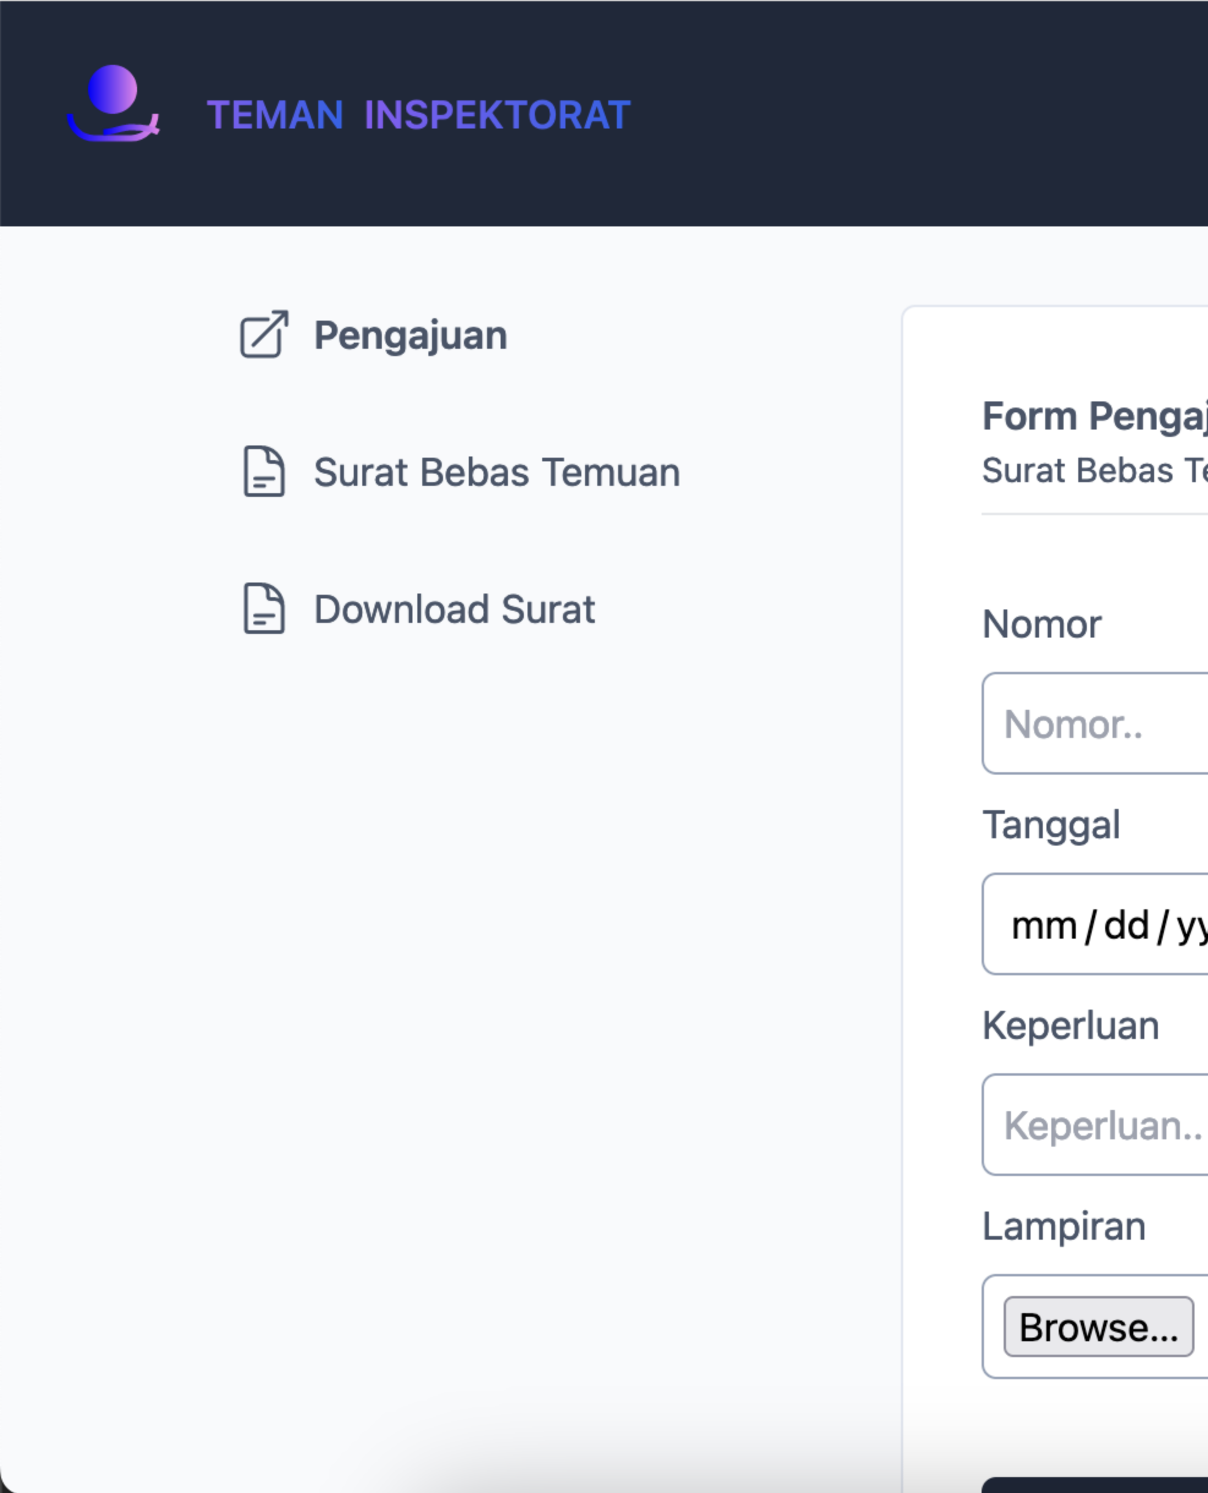Go to the Download Surat menu item
Screen dimensions: 1208x1493
click(x=455, y=609)
